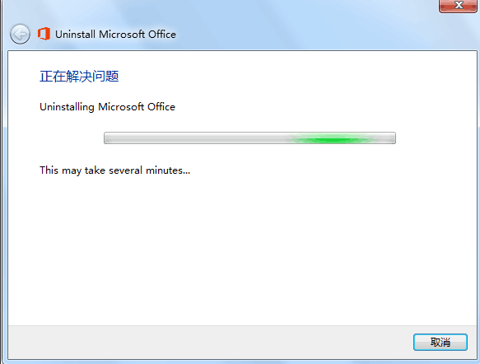Click the word "Uninstalling" in status line
This screenshot has height=364, width=480.
pyautogui.click(x=67, y=107)
